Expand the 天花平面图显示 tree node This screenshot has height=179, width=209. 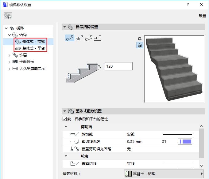[x=9, y=69]
